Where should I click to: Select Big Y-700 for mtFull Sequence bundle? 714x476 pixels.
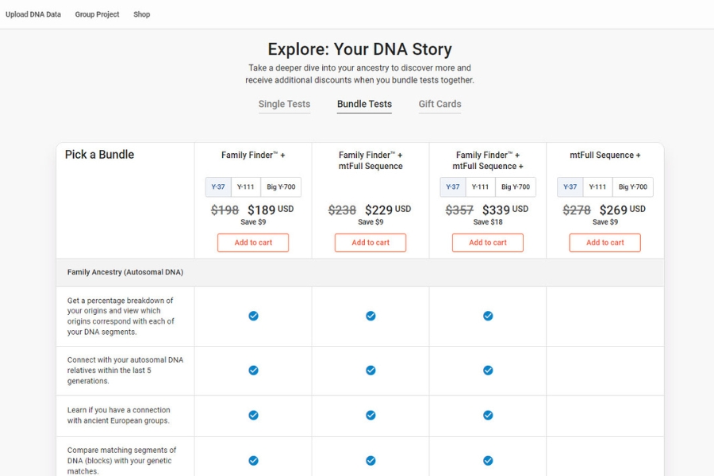[633, 187]
